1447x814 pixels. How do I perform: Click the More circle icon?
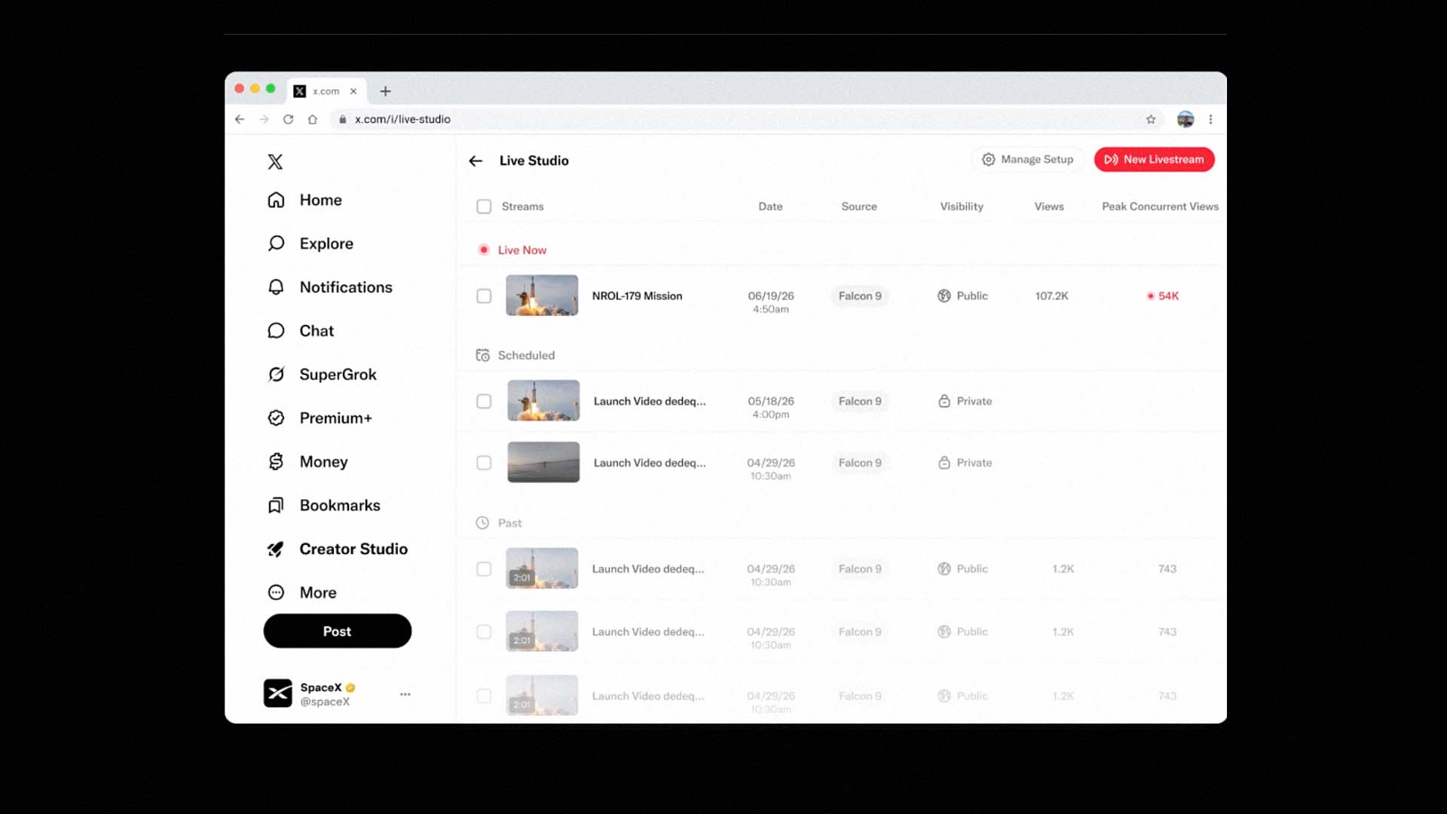[276, 592]
